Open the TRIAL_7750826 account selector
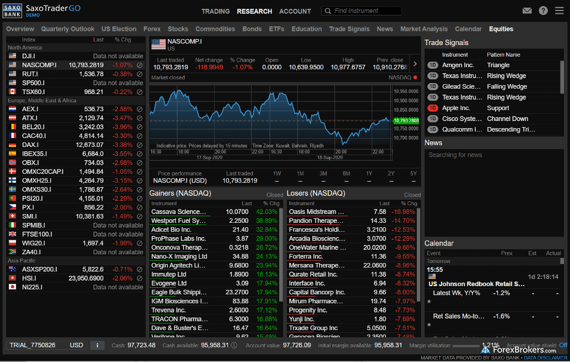The height and width of the screenshot is (362, 570). 46,345
